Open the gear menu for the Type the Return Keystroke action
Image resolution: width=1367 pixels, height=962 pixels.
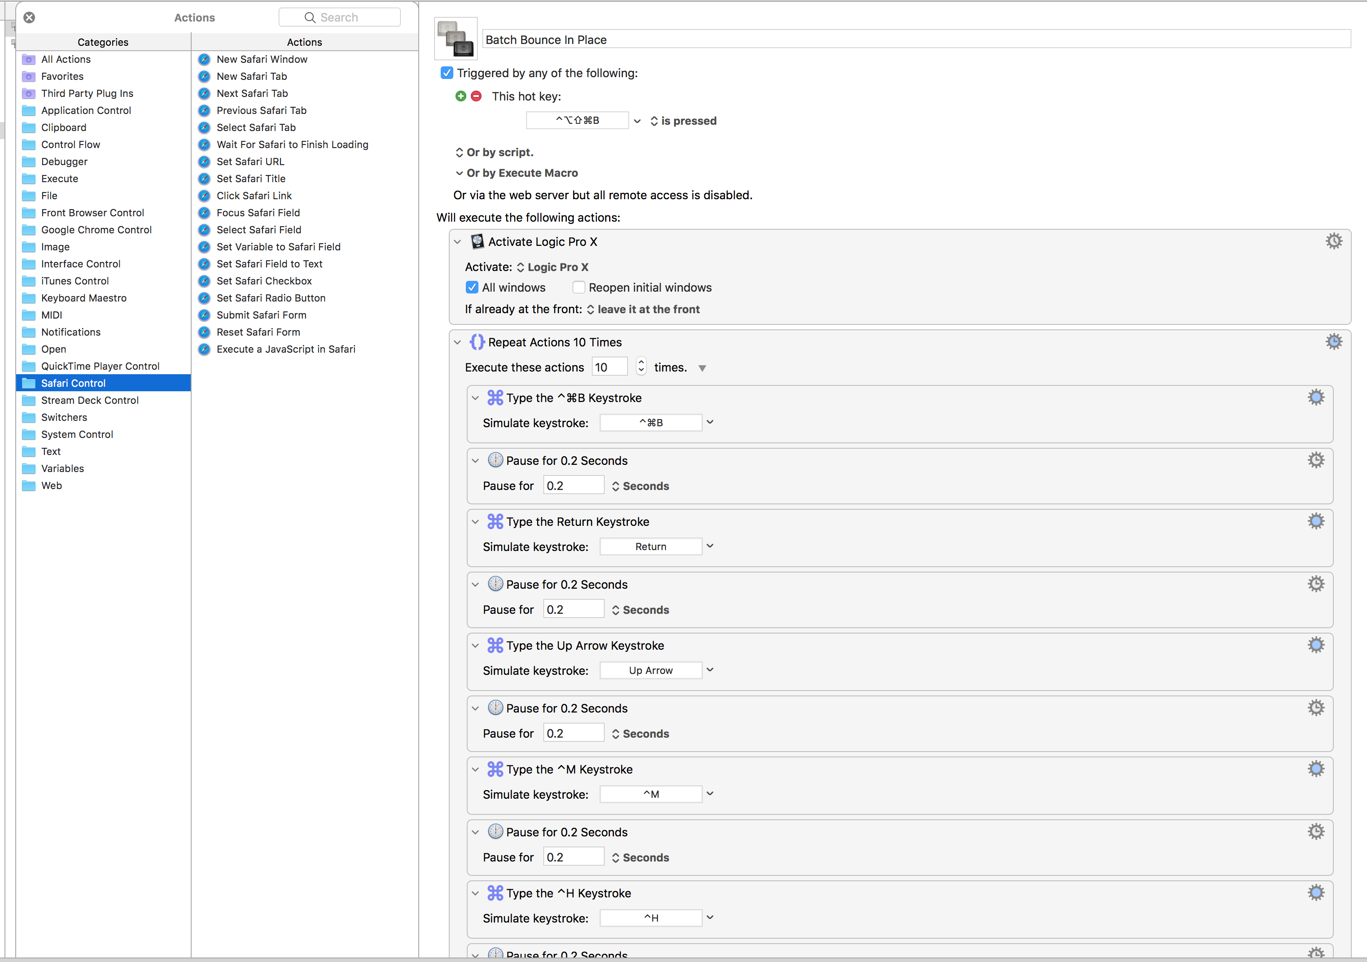[x=1316, y=521]
